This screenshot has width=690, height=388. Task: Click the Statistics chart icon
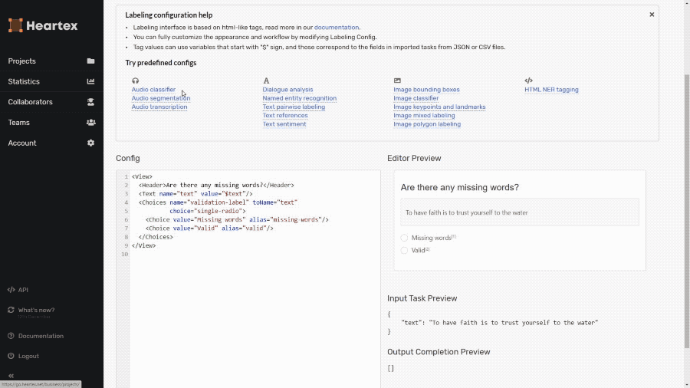point(90,81)
